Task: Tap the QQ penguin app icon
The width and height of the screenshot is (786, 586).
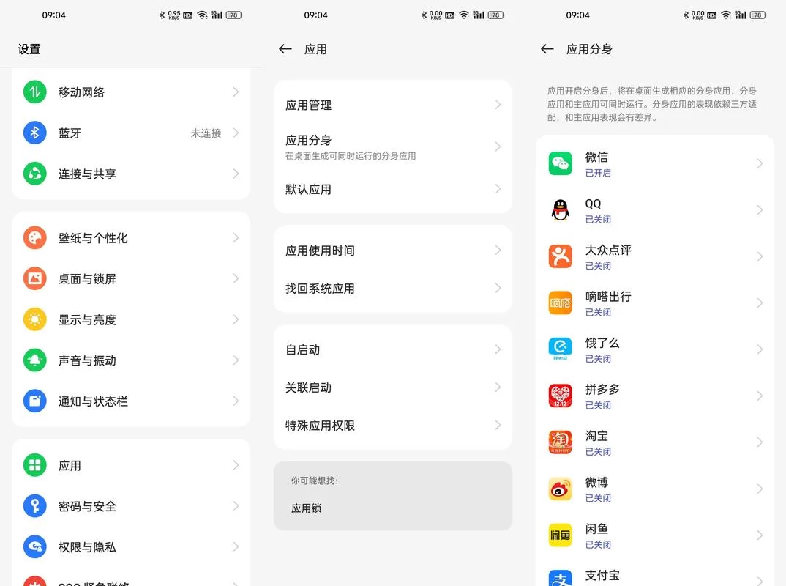Action: (561, 209)
